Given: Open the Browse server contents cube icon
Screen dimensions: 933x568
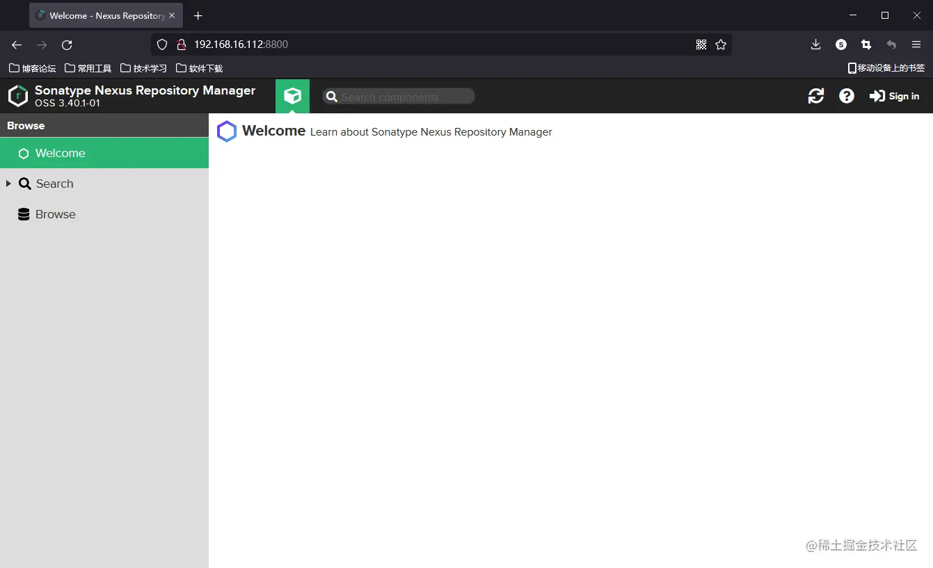Looking at the screenshot, I should [292, 96].
